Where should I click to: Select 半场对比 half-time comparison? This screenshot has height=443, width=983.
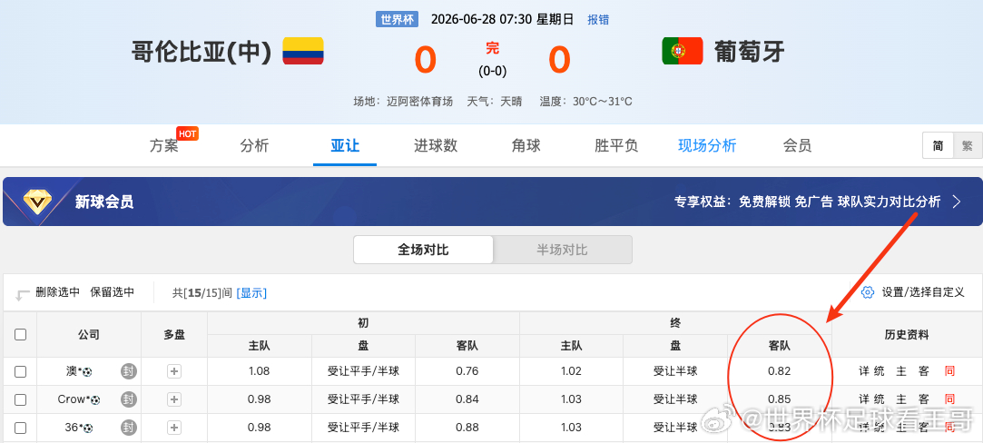click(563, 250)
